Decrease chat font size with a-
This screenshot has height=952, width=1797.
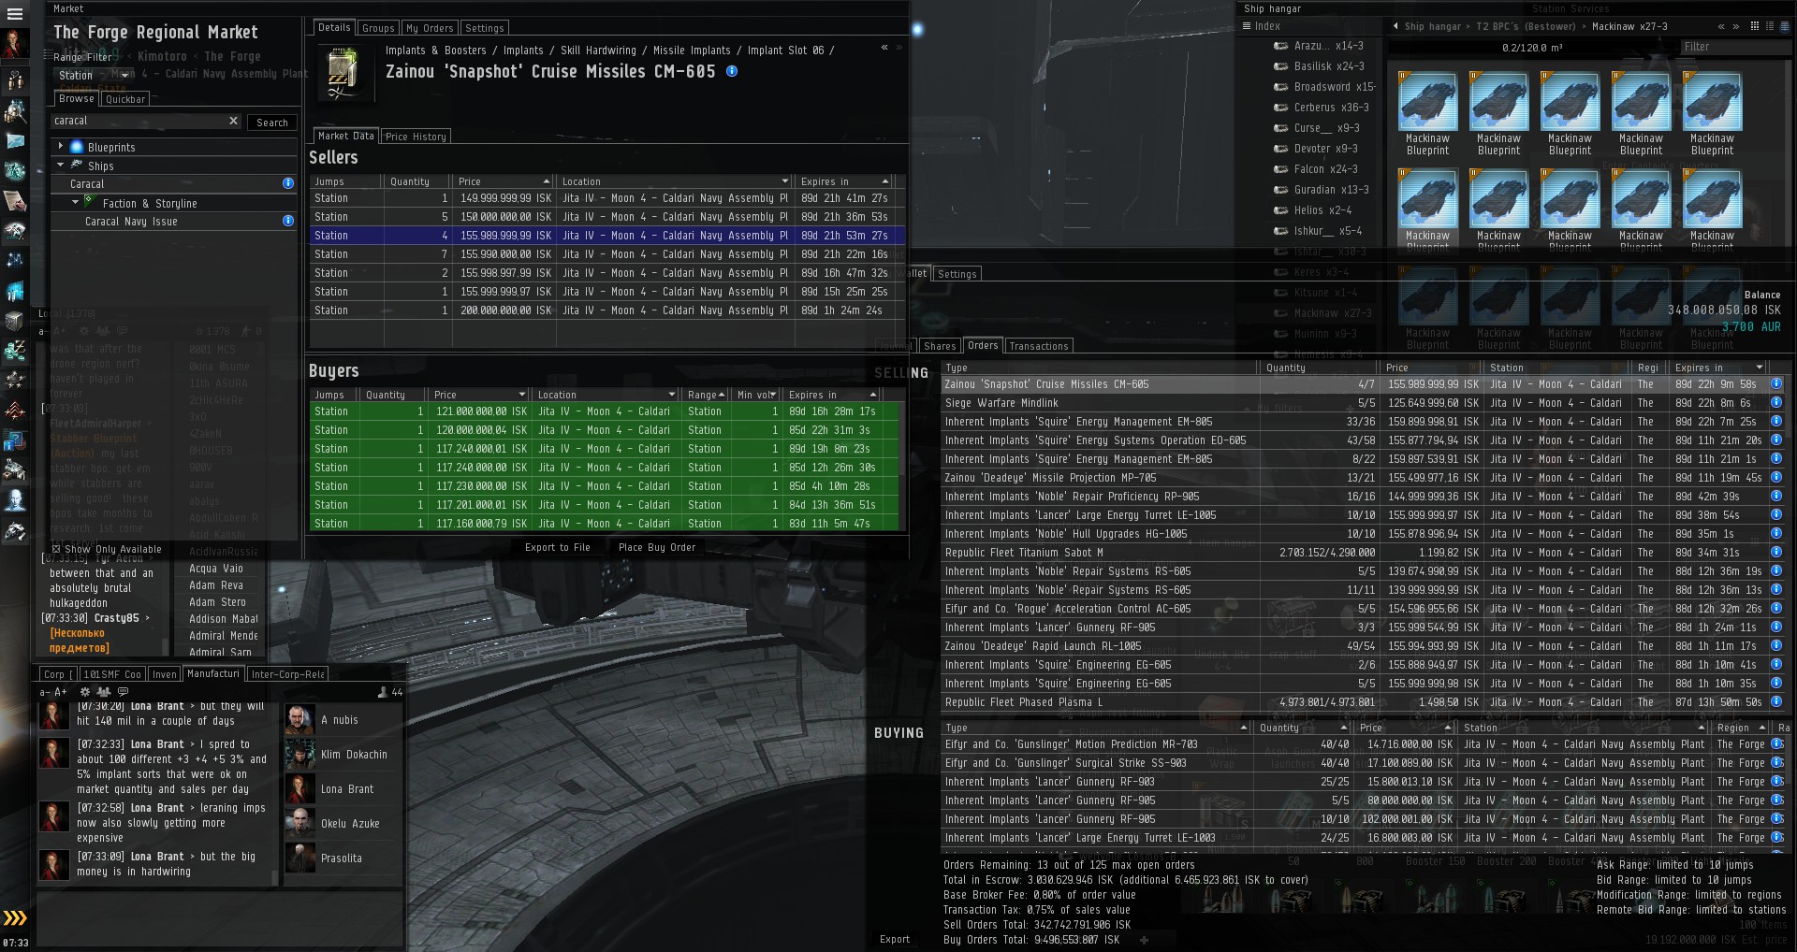(x=43, y=693)
